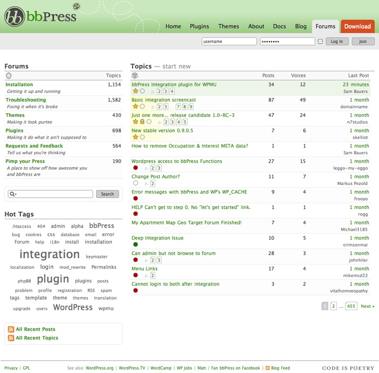Open the Docs navigation tab
Viewport: 379px width, 373px height.
pyautogui.click(x=280, y=27)
